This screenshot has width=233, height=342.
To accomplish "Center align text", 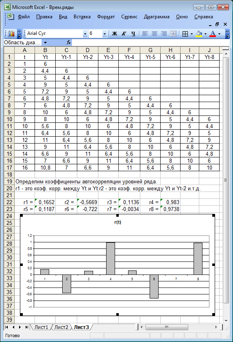I will [x=155, y=34].
